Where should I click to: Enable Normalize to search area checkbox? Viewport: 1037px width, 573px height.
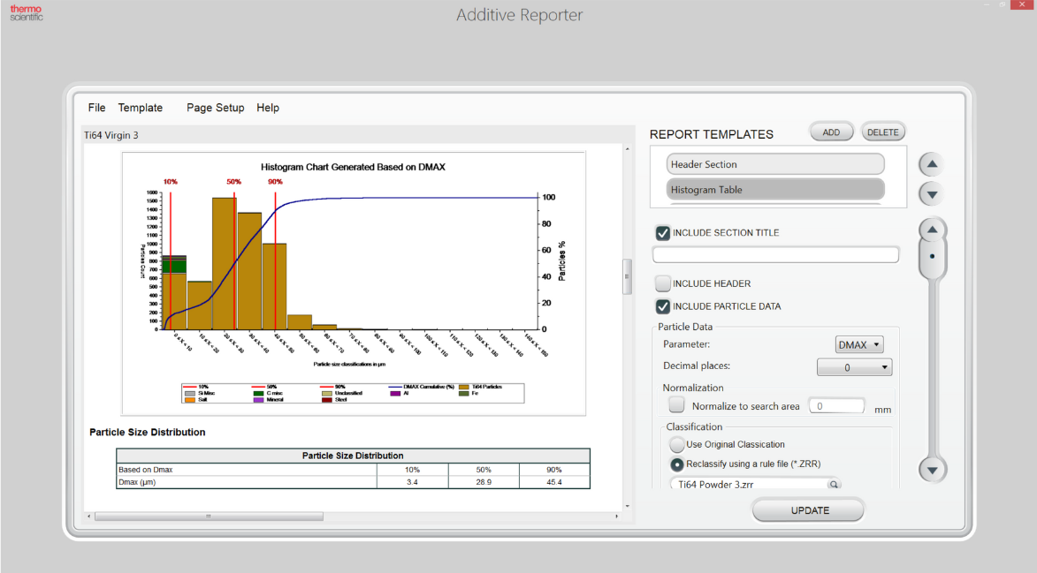click(x=676, y=404)
